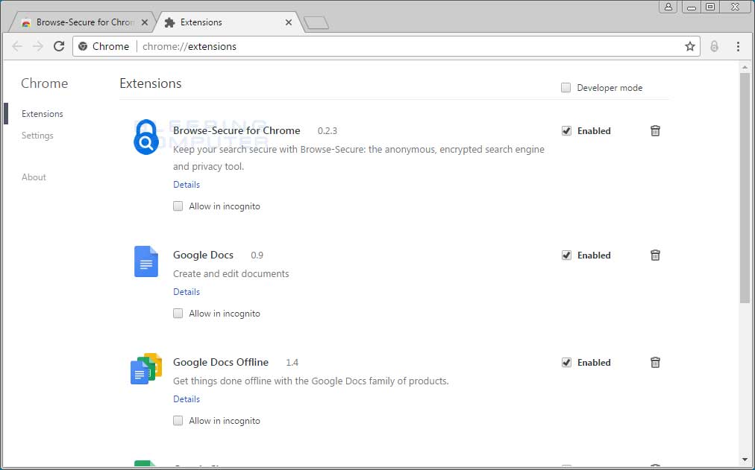Allow Google Docs Offline in incognito
The height and width of the screenshot is (470, 755).
click(178, 421)
